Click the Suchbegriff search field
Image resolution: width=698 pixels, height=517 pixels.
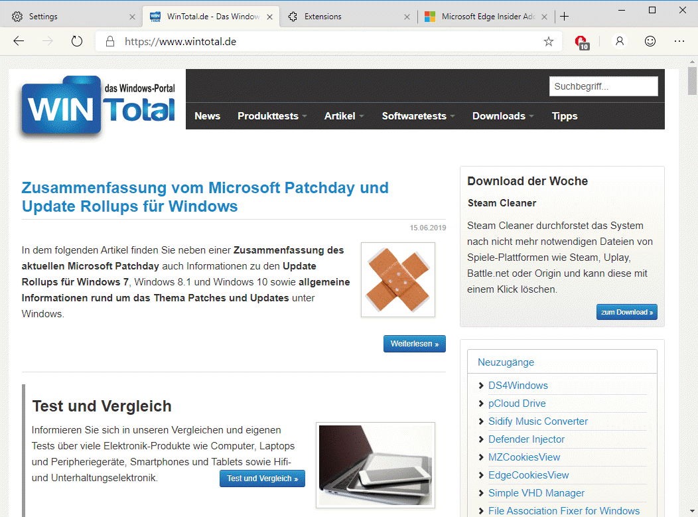coord(603,86)
